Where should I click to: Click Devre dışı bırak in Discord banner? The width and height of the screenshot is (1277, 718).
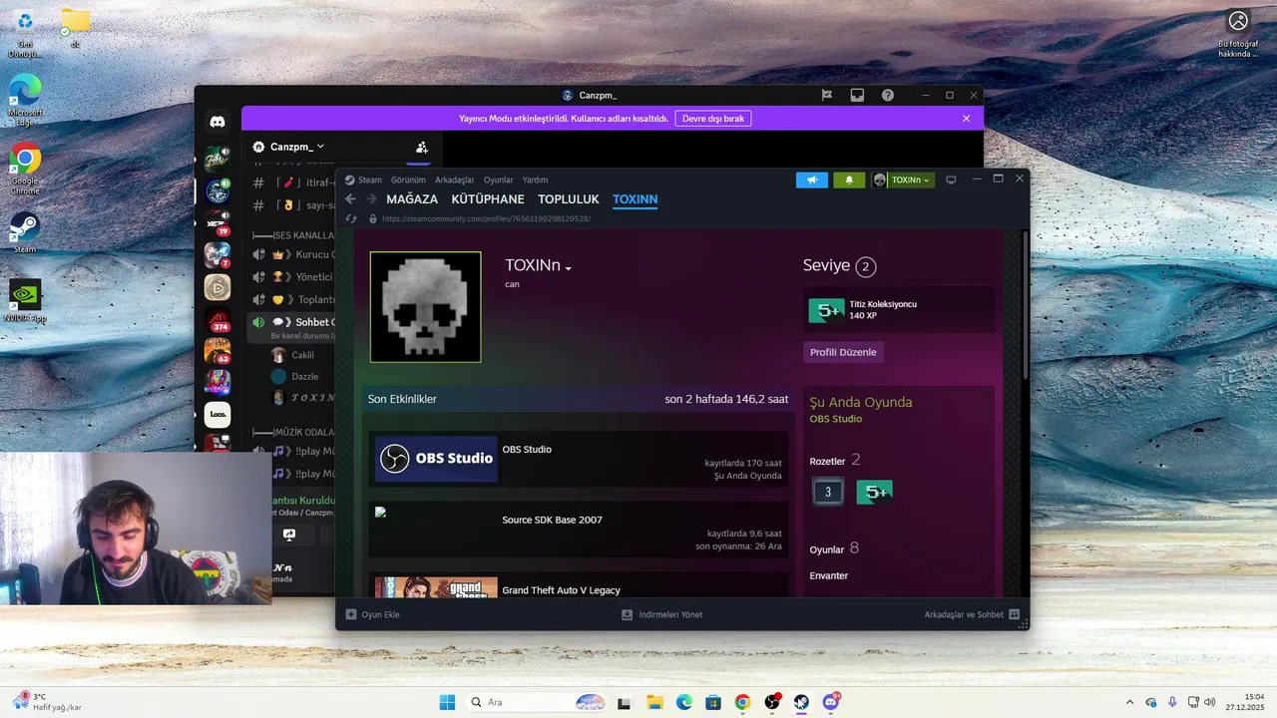(x=713, y=118)
